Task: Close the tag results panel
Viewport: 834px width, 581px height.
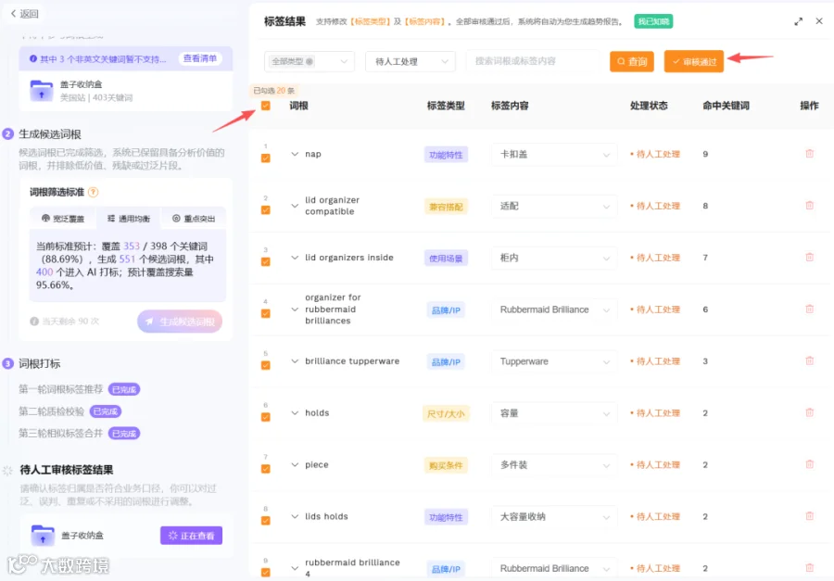Action: click(x=819, y=21)
